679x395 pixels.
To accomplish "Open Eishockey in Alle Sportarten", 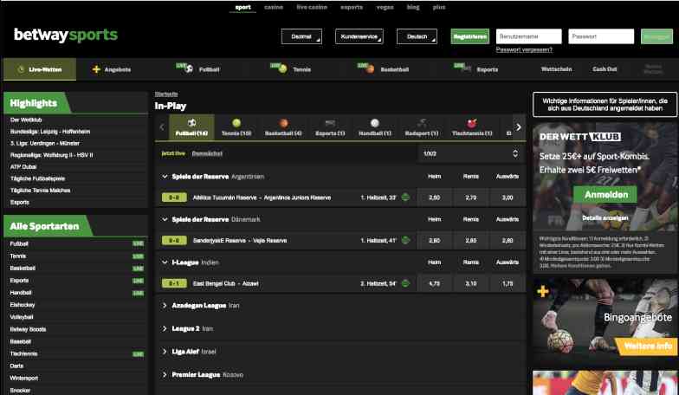I will pyautogui.click(x=23, y=305).
